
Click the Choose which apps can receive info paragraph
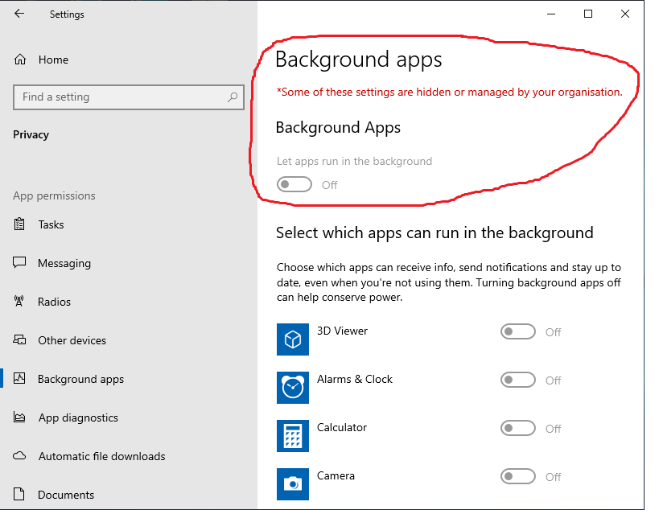coord(448,282)
